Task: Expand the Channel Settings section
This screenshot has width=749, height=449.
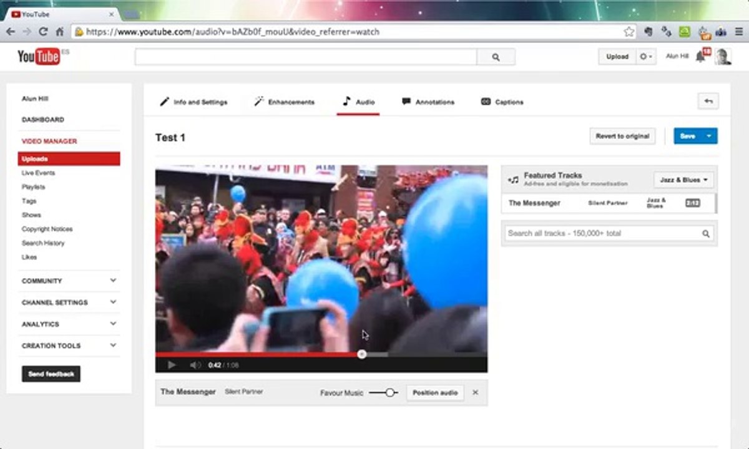Action: click(69, 302)
